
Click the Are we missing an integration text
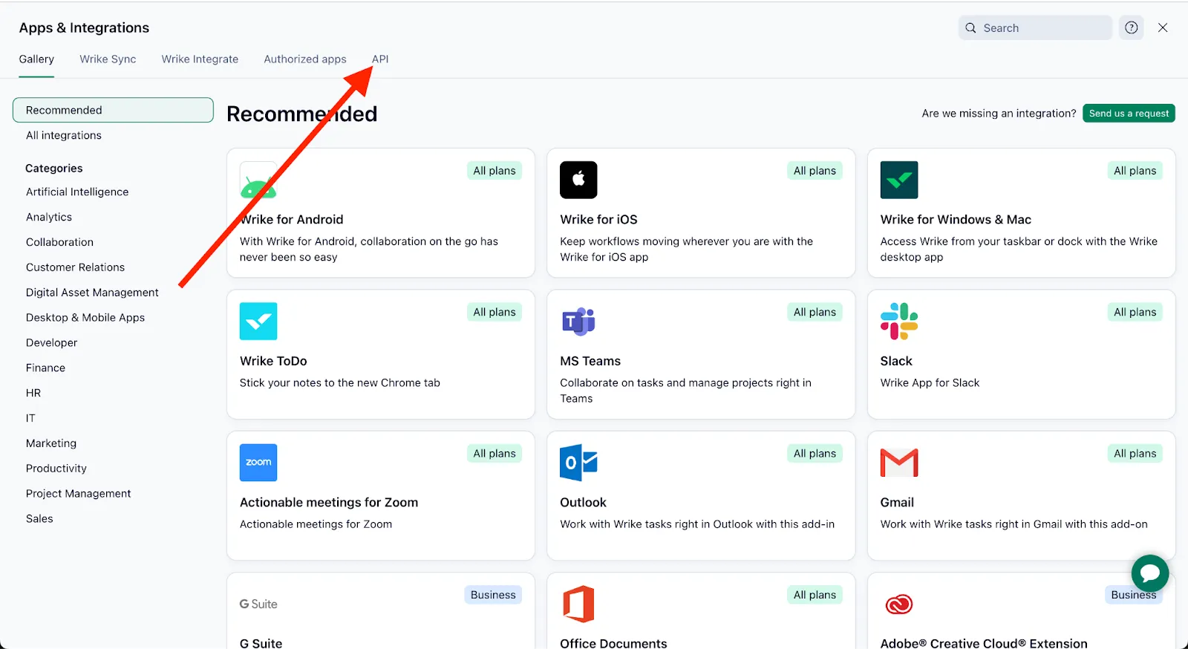click(x=999, y=114)
